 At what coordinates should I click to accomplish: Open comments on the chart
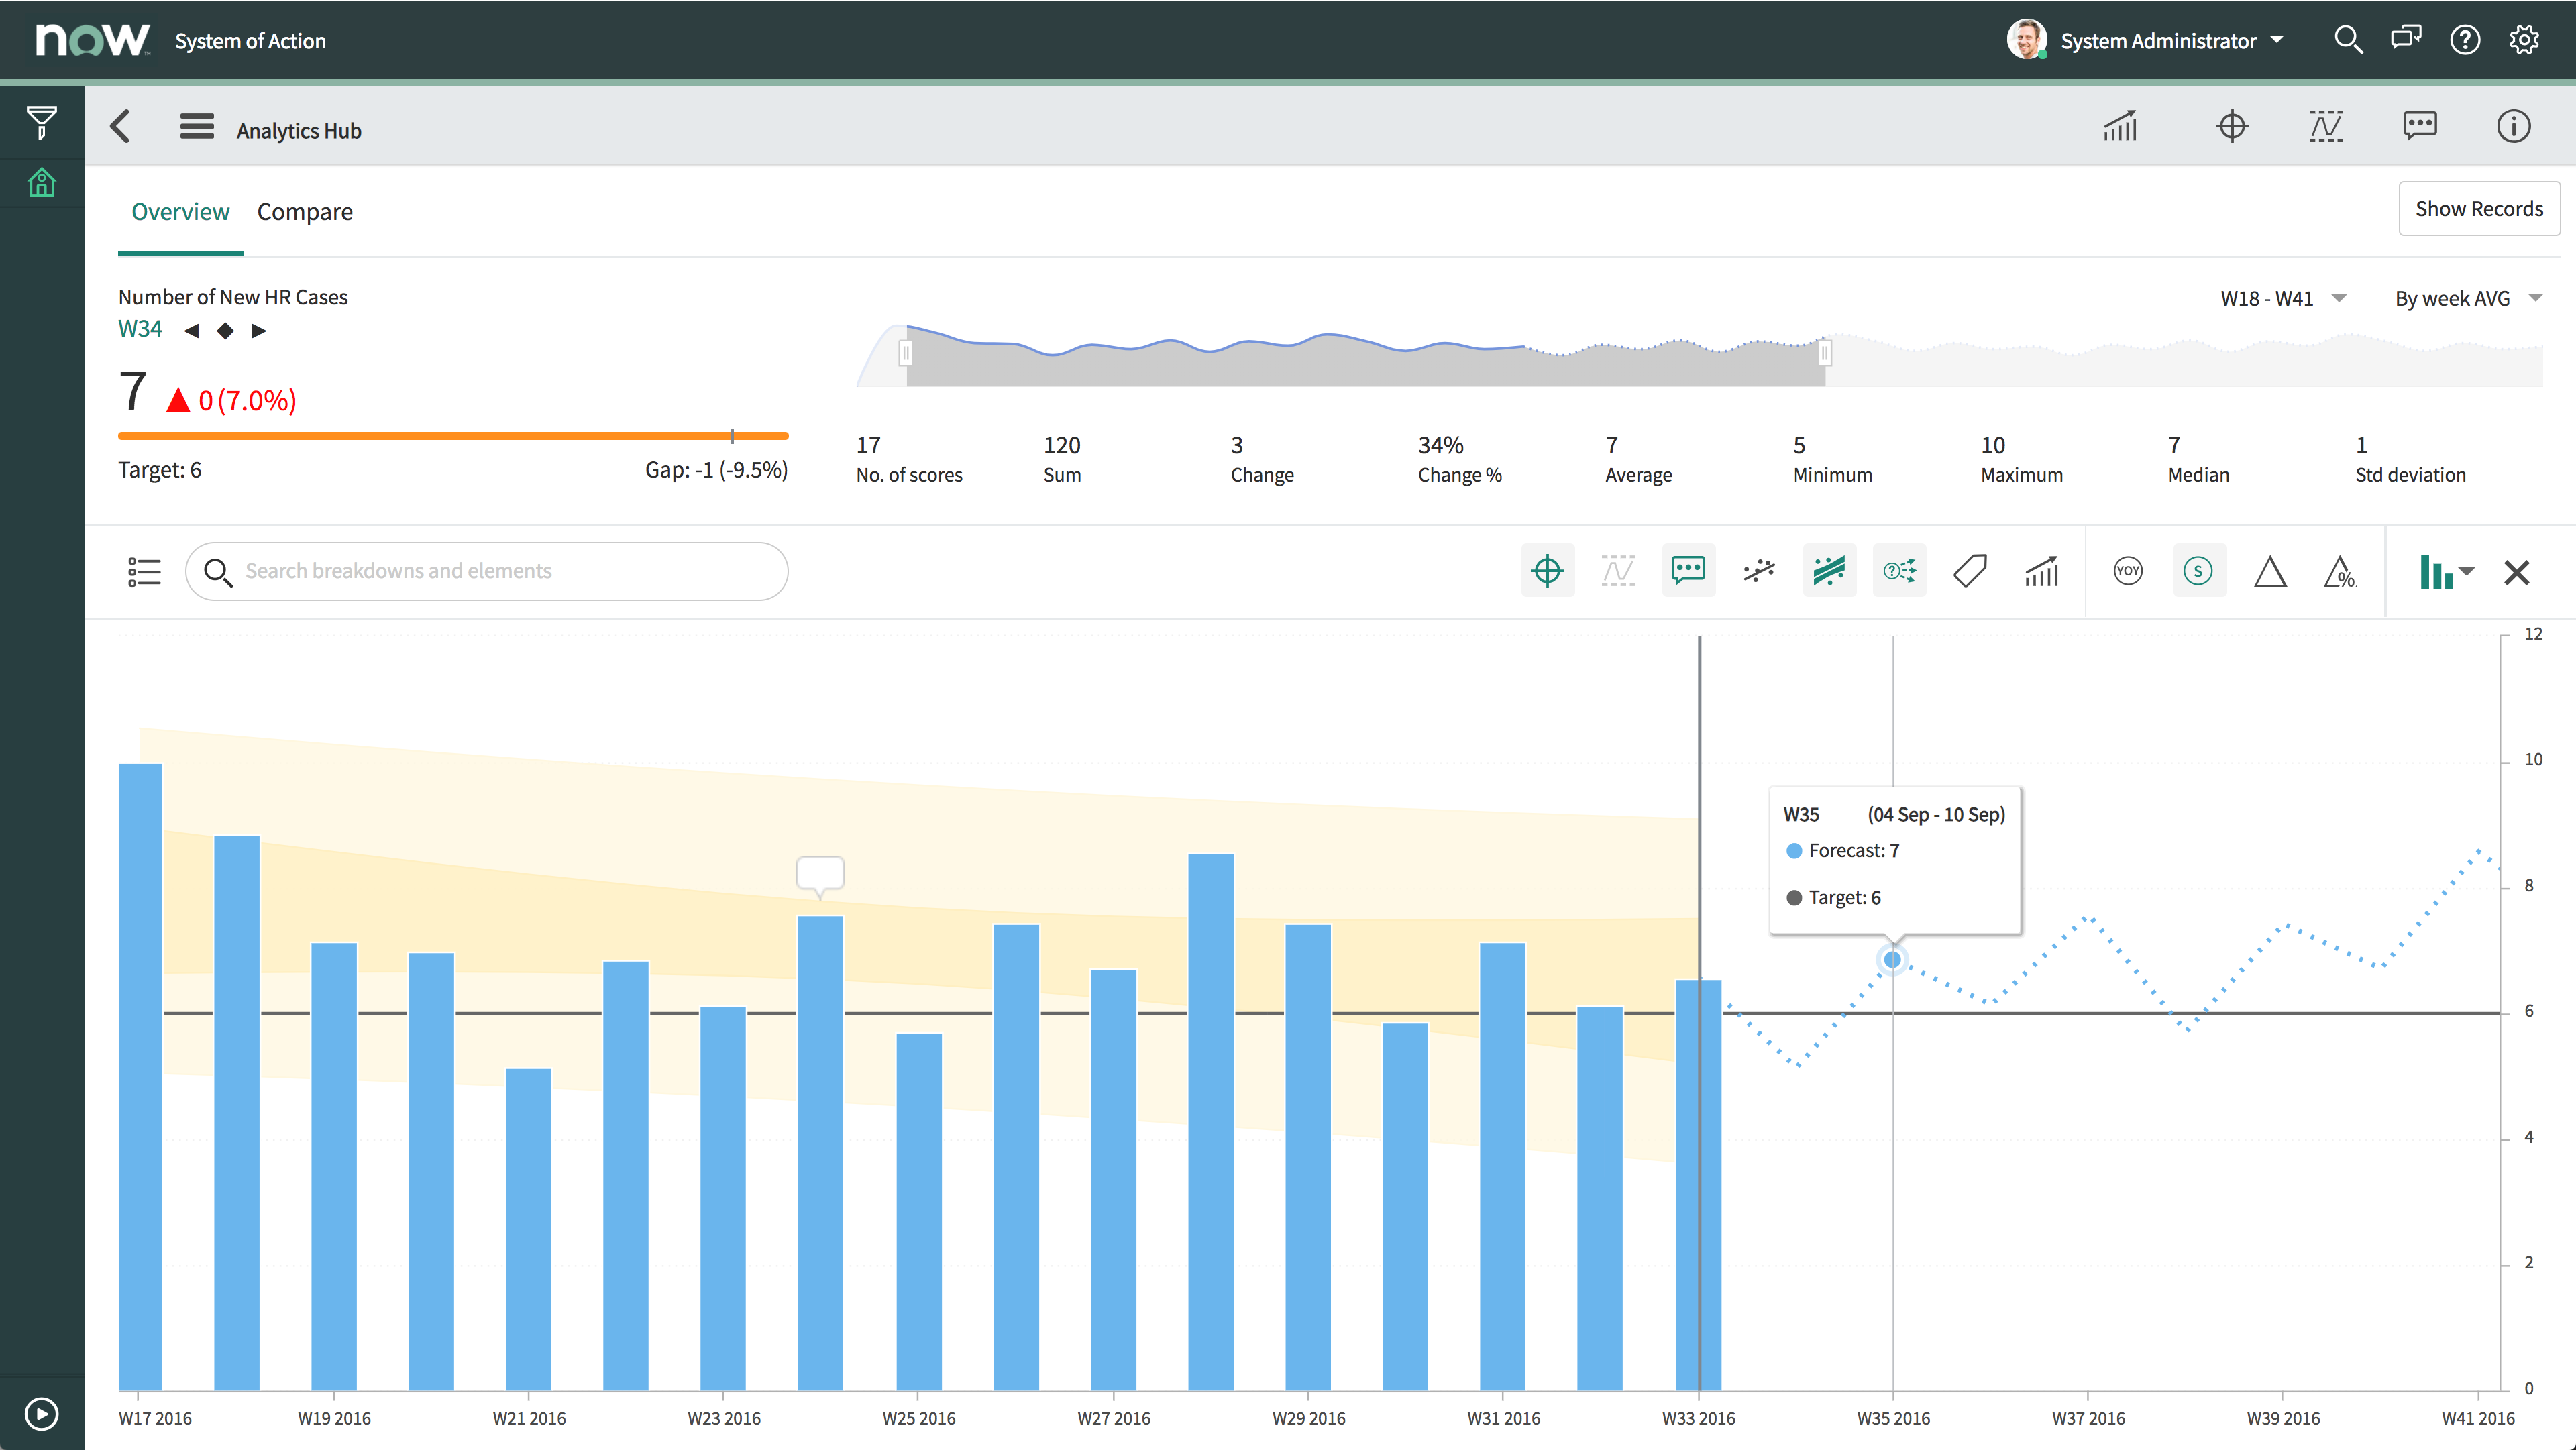1689,570
